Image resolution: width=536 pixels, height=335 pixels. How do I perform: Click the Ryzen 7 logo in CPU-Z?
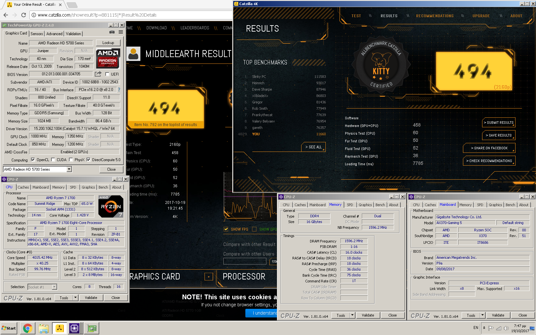coord(111,206)
